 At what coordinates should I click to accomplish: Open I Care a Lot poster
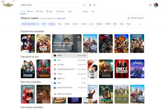28,94
